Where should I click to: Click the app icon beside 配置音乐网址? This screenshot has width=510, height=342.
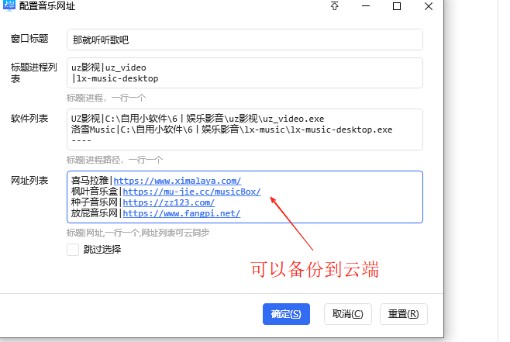pyautogui.click(x=9, y=5)
